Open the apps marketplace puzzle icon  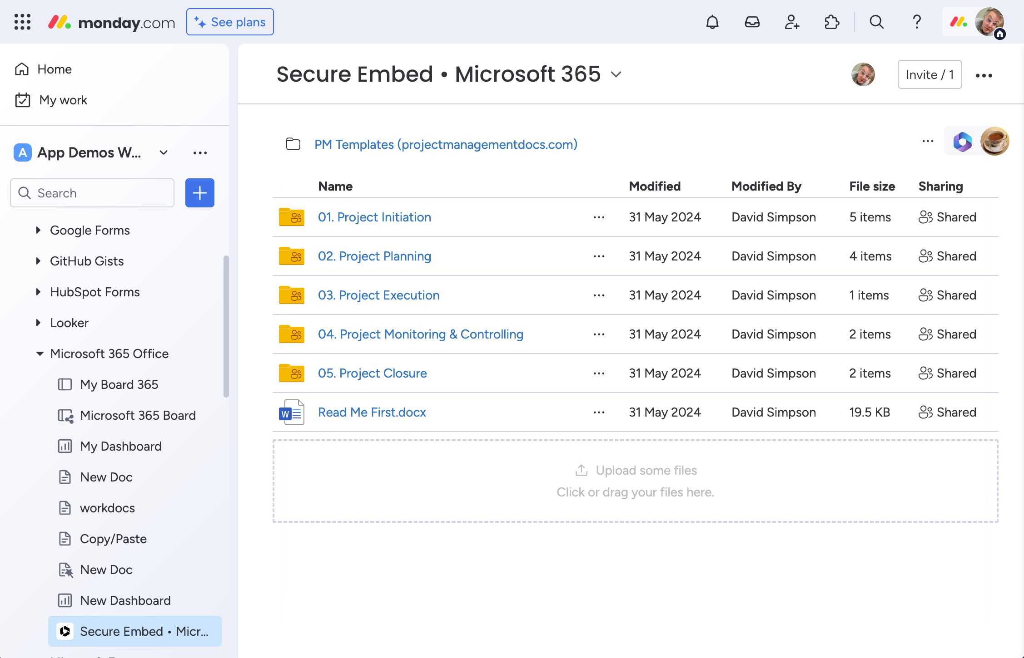coord(831,22)
